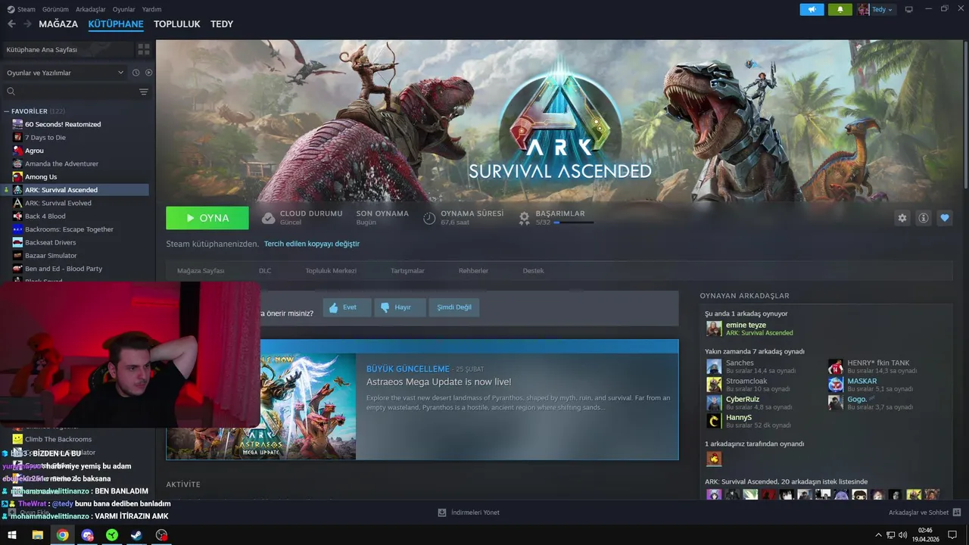Toggle the favorite heart for ARK
The image size is (969, 545).
(944, 218)
